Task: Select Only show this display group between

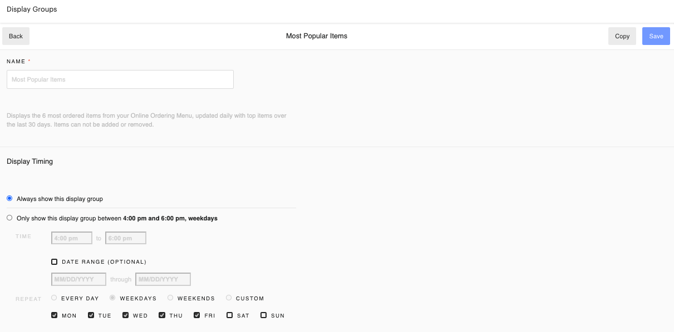Action: point(9,218)
